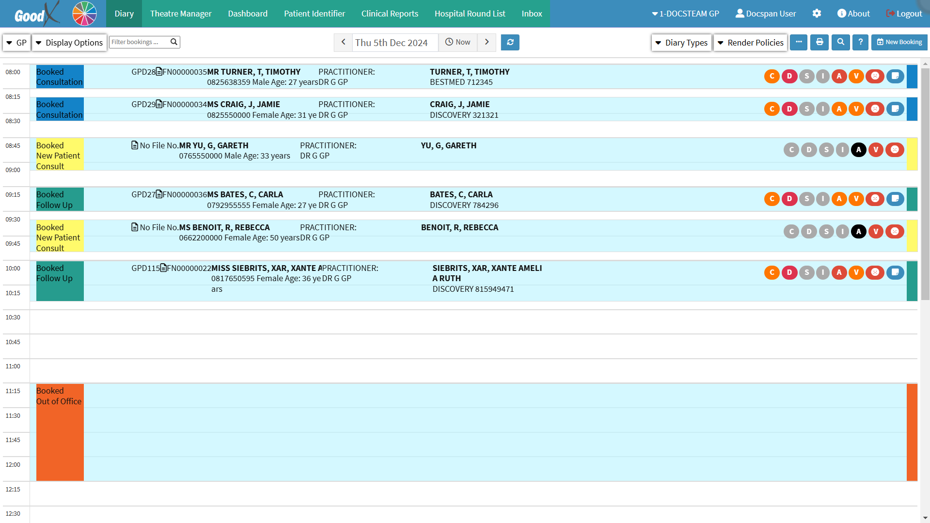Open the settings gear icon
This screenshot has height=523, width=930.
tap(817, 14)
